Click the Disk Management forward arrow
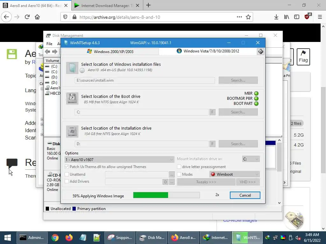 coord(55,52)
